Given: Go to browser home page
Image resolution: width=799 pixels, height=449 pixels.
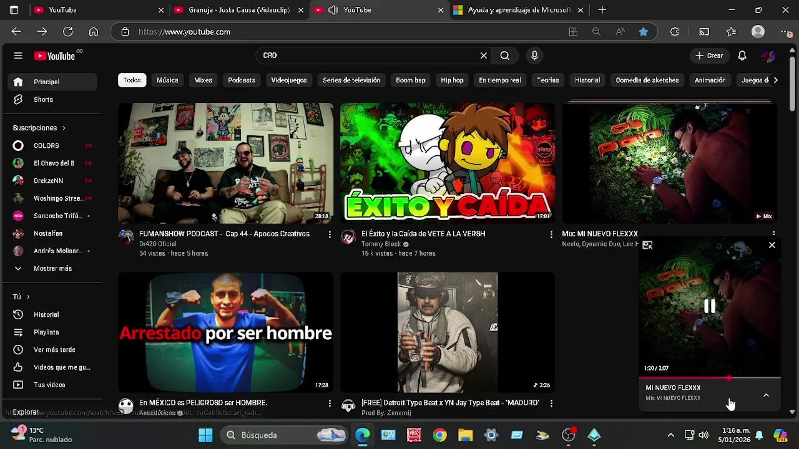Looking at the screenshot, I should pos(93,32).
